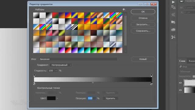Hide the gradient layer with its eye icon
The width and height of the screenshot is (195, 110).
[180, 90]
